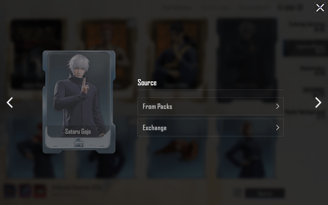Screen dimensions: 328x205
Task: Click the Source heading text
Action: tap(147, 83)
